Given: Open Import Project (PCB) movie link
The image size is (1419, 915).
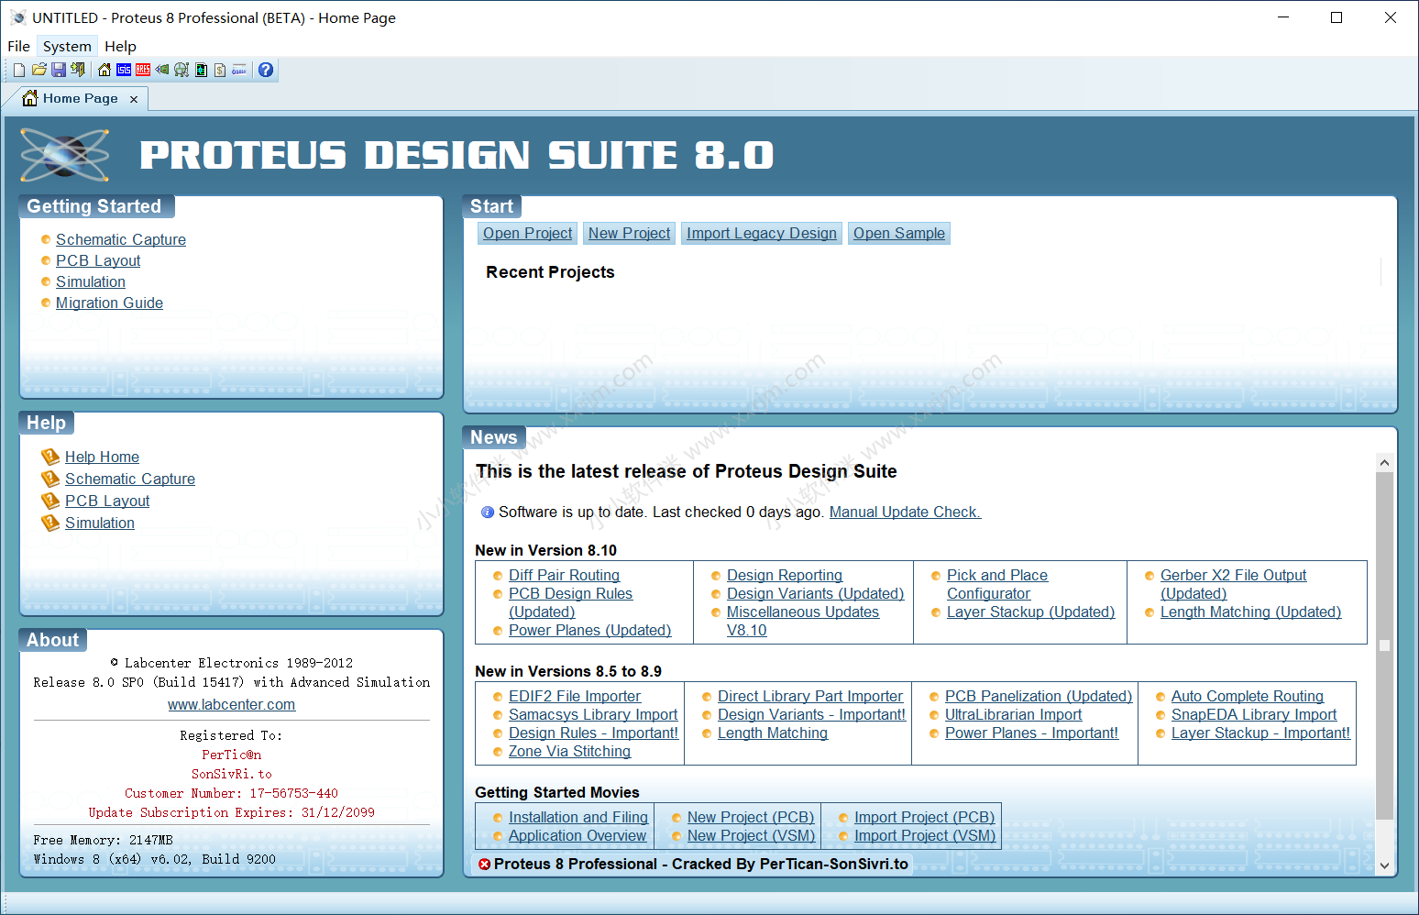Looking at the screenshot, I should (924, 817).
